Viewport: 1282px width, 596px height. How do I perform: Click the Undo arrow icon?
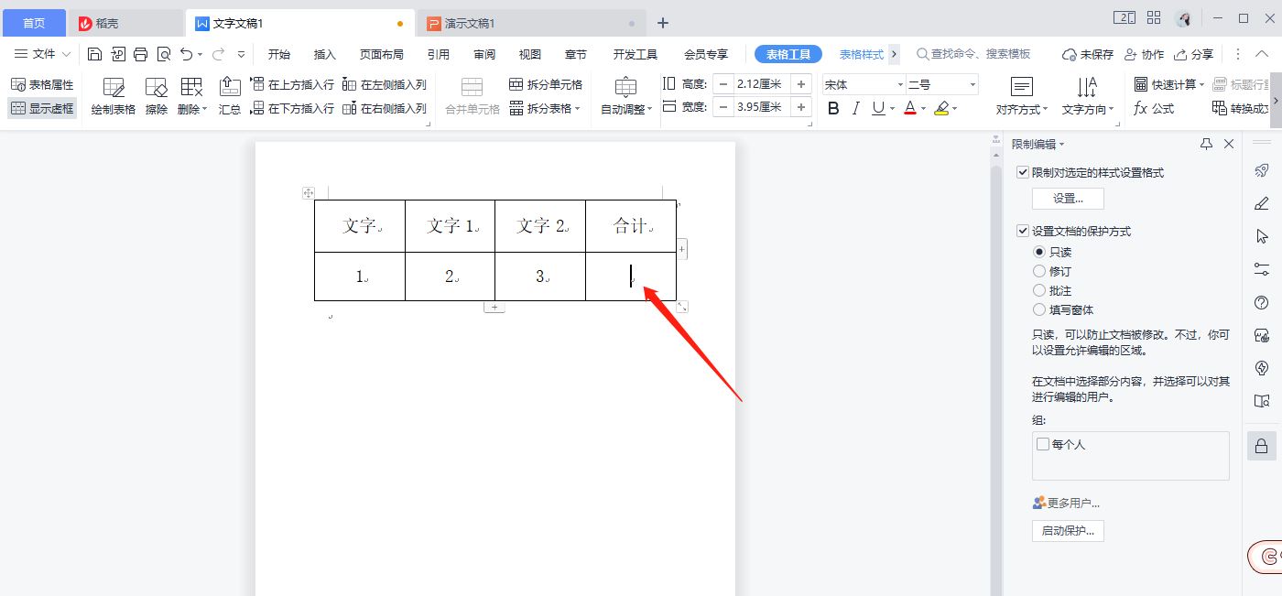point(187,54)
